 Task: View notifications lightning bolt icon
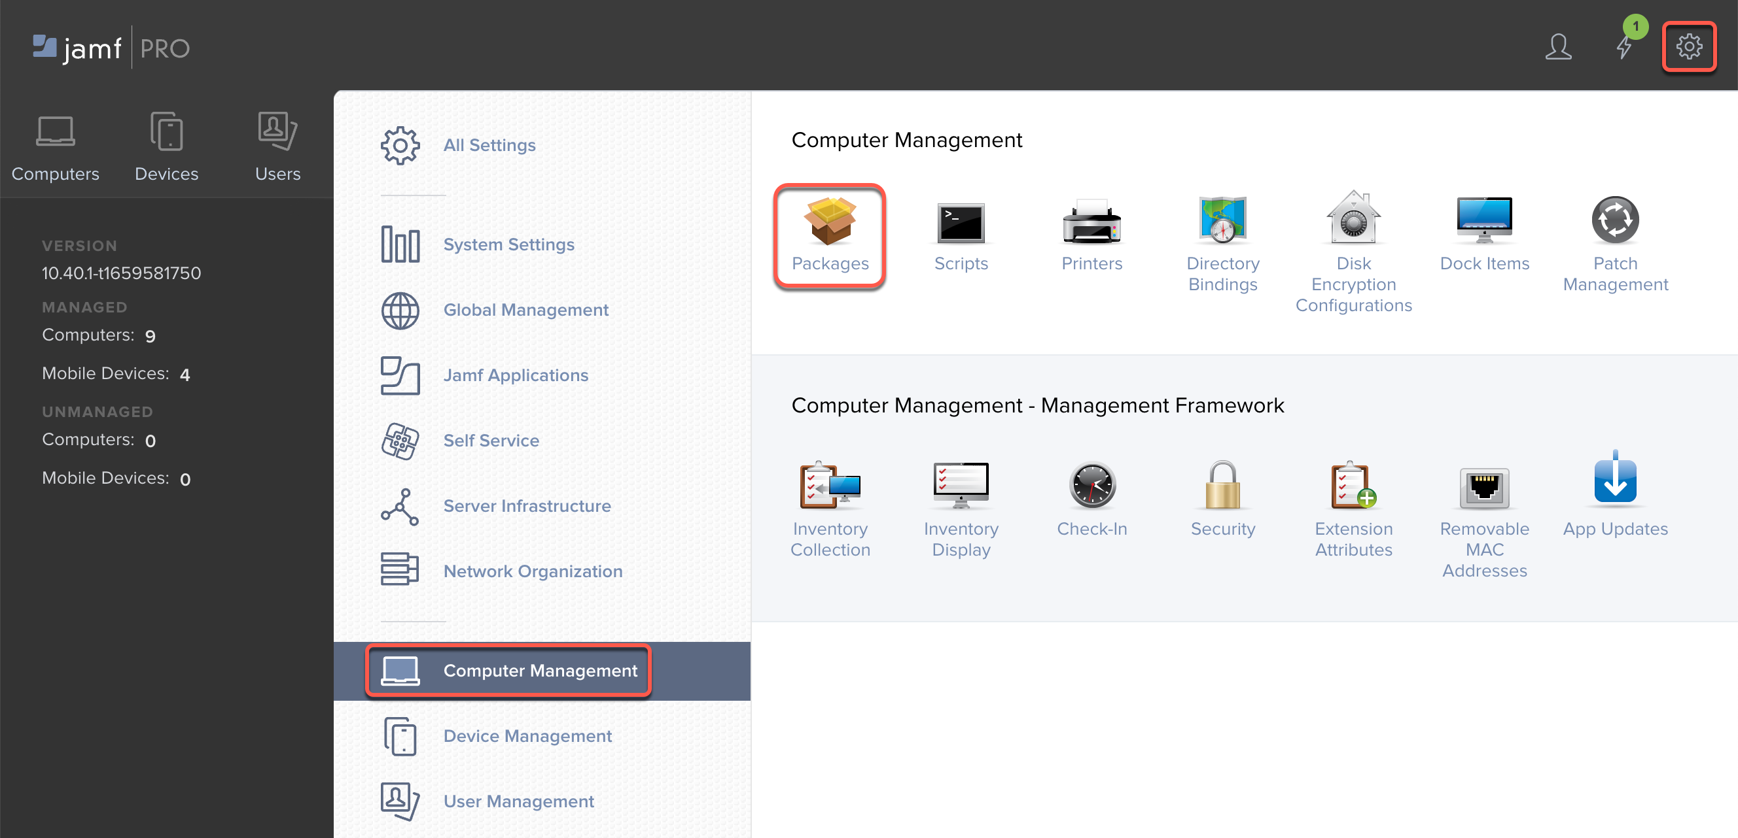point(1623,47)
